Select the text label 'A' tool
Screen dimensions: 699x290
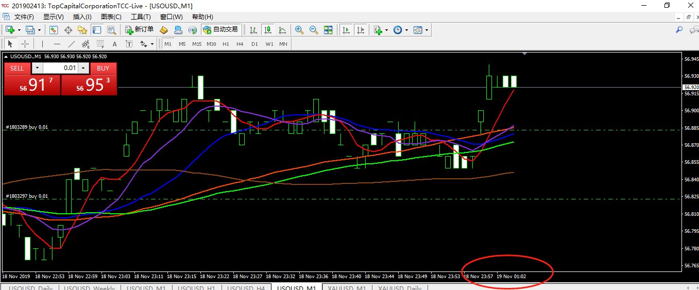[114, 44]
